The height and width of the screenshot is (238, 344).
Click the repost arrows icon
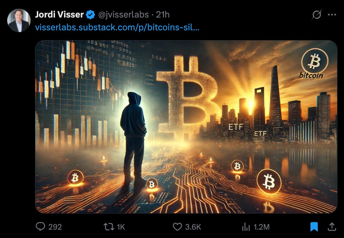[109, 227]
